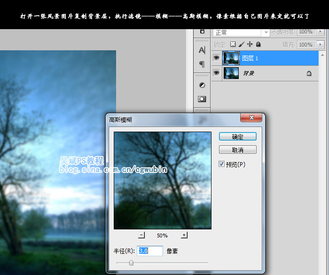The height and width of the screenshot is (275, 329).
Task: Click the 确定 button in Gaussian Blur dialog
Action: coord(237,137)
